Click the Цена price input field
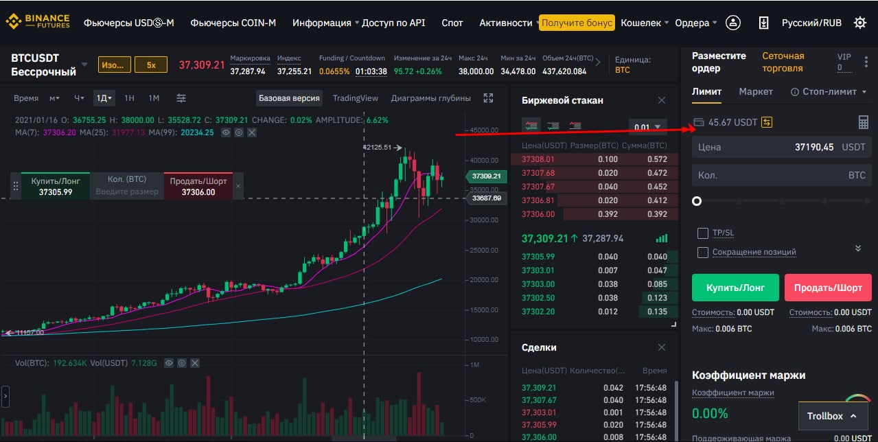The width and height of the screenshot is (878, 442). click(x=781, y=147)
